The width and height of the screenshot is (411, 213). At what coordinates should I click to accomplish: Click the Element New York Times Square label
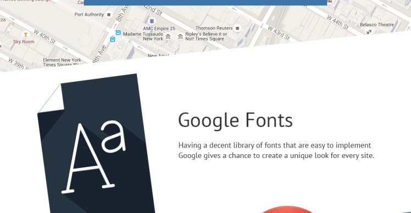(x=63, y=62)
